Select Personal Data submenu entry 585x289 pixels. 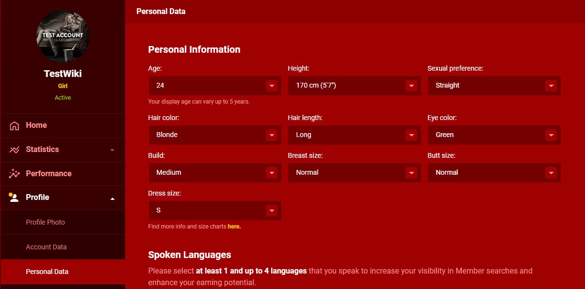[63, 272]
